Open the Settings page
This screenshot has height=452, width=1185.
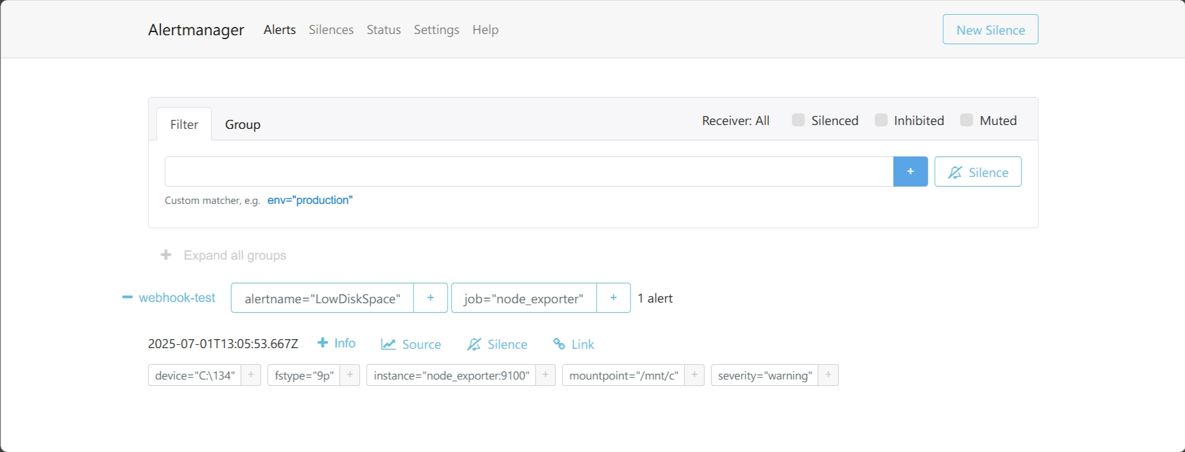[x=437, y=29]
